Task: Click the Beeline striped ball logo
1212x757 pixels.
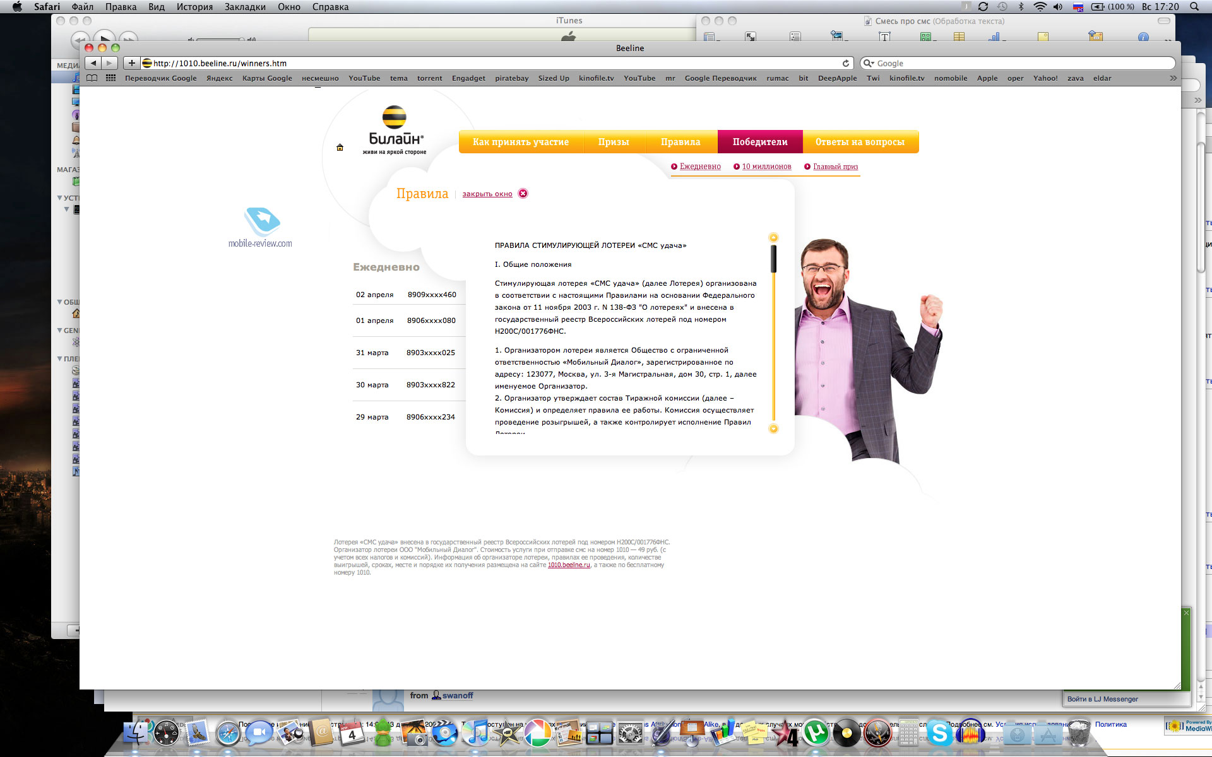Action: click(x=395, y=117)
